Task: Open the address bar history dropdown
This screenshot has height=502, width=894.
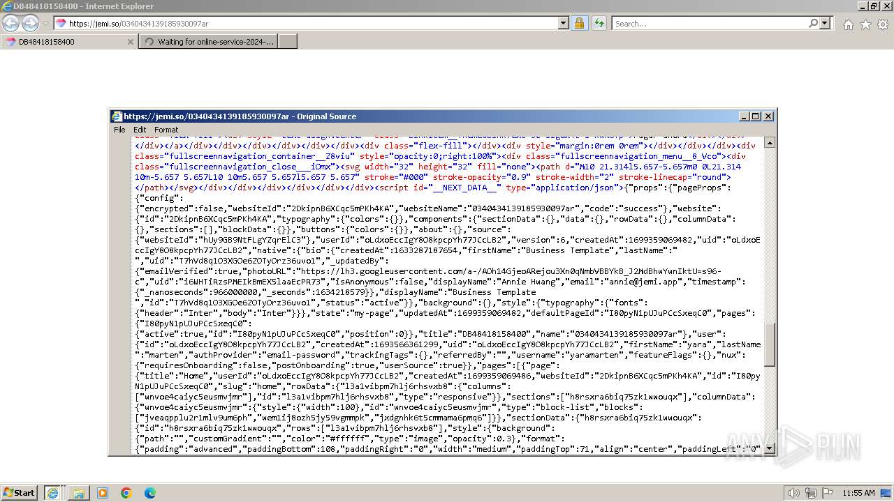Action: tap(564, 23)
